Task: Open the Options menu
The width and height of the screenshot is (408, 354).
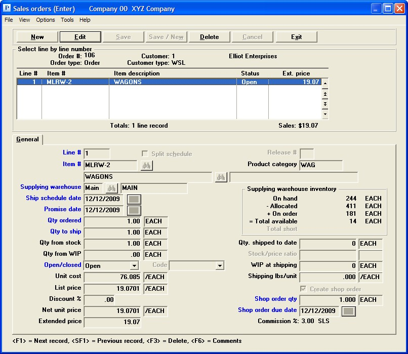Action: tap(46, 20)
